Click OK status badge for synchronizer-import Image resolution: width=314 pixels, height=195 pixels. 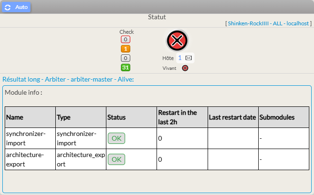click(x=116, y=138)
